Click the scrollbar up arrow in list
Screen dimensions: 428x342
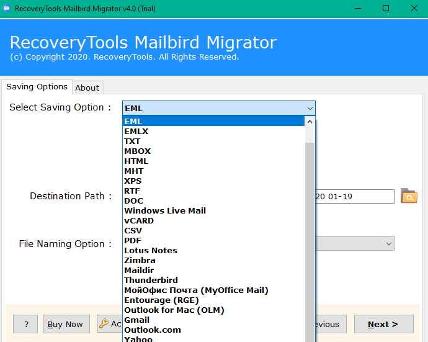coord(310,122)
